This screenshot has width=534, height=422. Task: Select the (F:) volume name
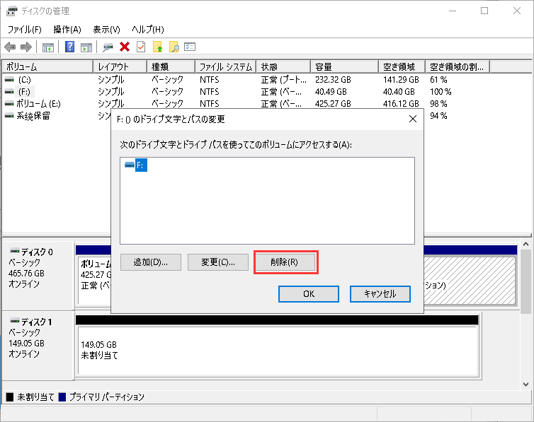tap(24, 92)
